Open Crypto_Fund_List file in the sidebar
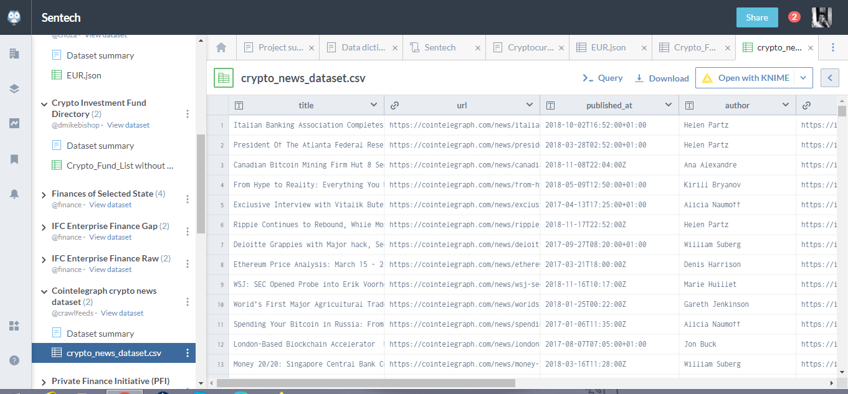This screenshot has height=394, width=848. click(x=113, y=166)
